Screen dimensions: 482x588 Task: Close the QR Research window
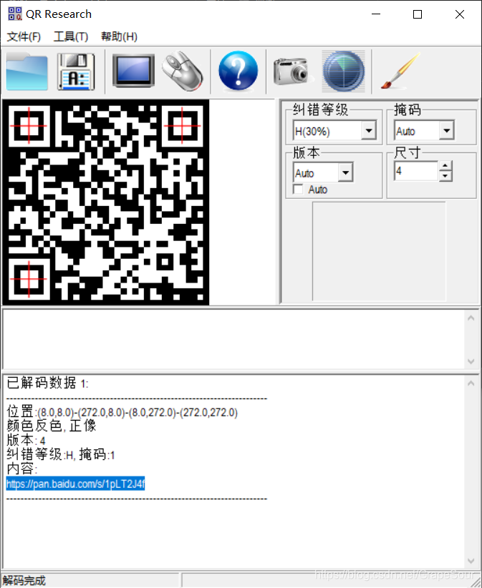(x=460, y=14)
